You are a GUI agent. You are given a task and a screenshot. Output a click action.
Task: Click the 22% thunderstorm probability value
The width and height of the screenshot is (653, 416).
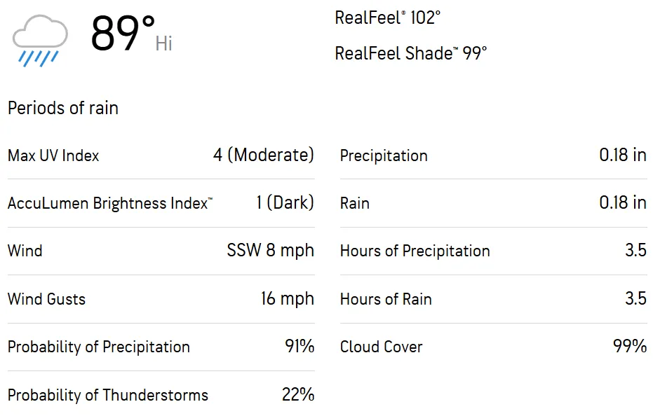click(x=298, y=394)
